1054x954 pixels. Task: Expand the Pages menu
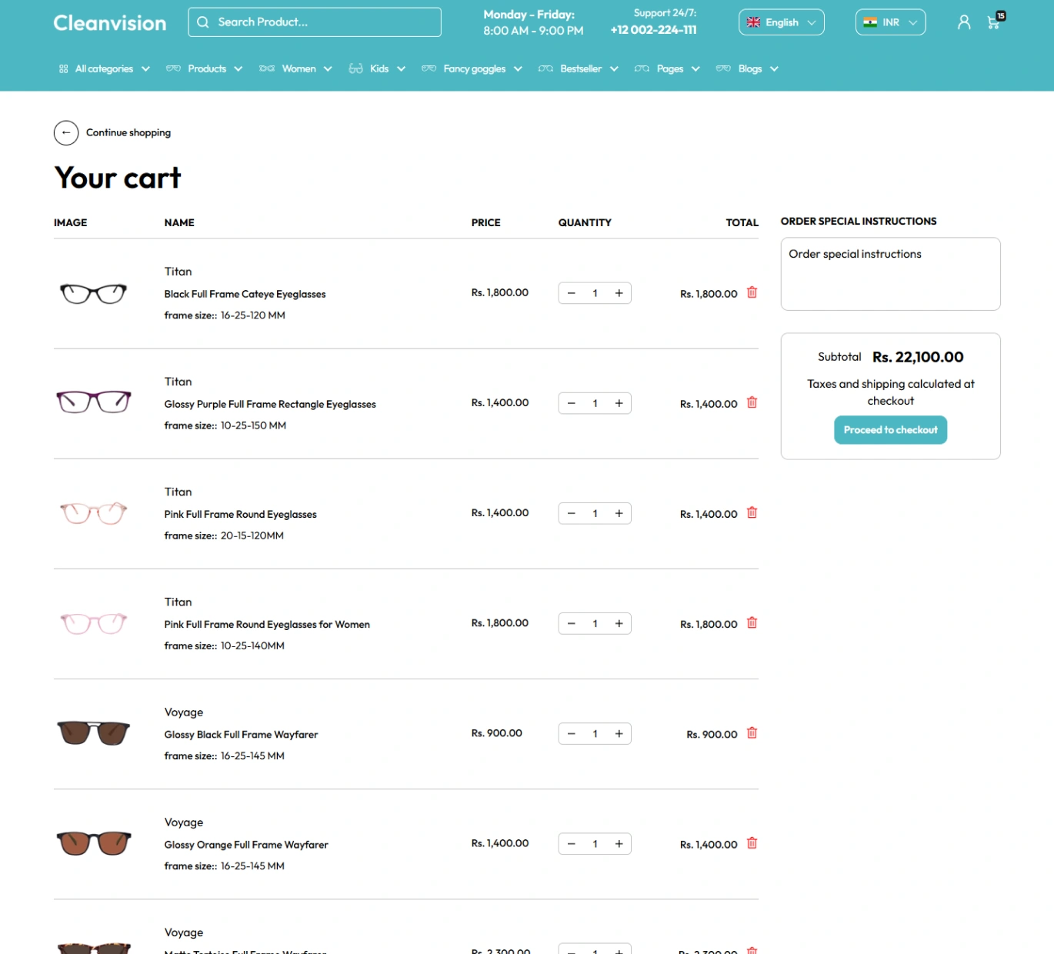667,68
